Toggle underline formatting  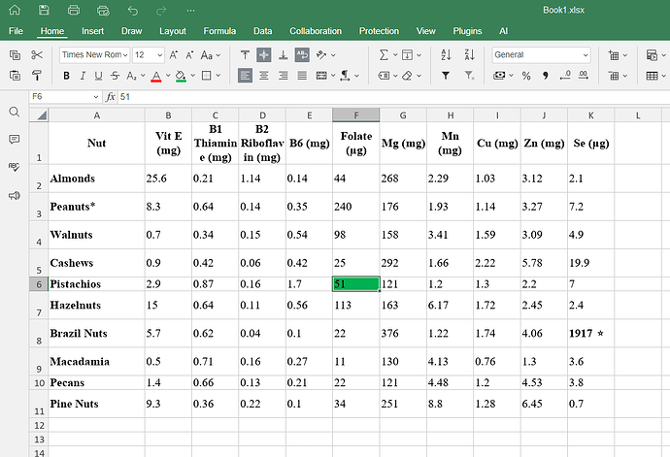pyautogui.click(x=98, y=76)
